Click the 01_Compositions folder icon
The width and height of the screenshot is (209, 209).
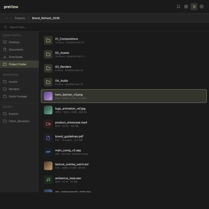click(48, 40)
